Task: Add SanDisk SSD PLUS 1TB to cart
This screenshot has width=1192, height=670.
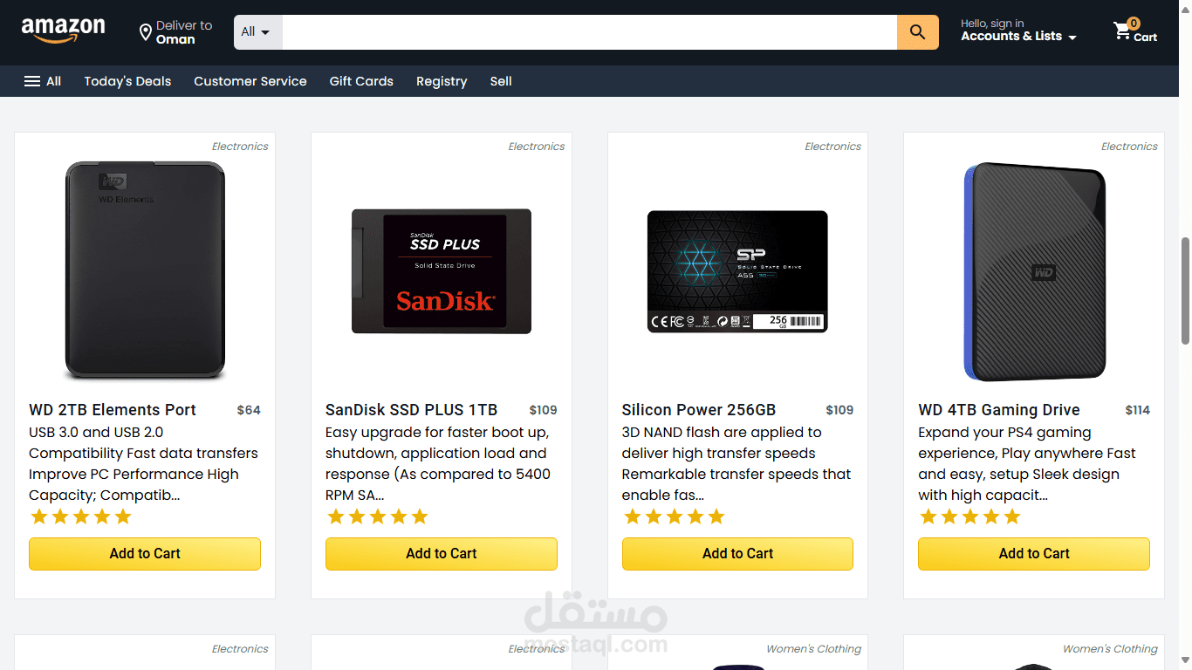Action: coord(442,554)
